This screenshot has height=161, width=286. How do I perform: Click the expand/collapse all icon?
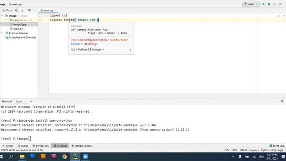(x=22, y=10)
